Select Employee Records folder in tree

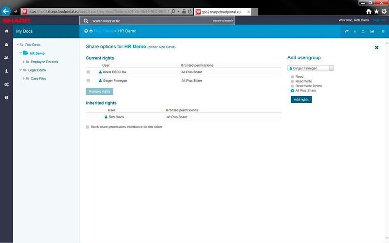[44, 62]
